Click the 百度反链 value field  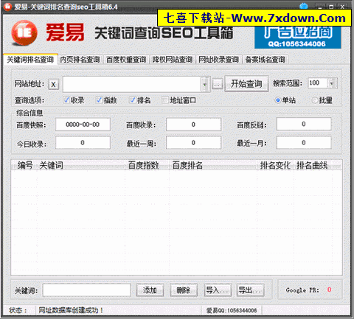click(304, 125)
